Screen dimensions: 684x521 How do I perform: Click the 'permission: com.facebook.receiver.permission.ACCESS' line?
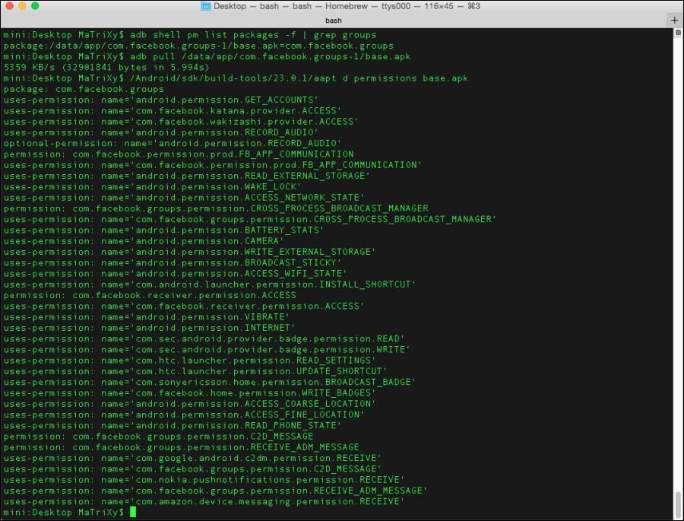pyautogui.click(x=150, y=296)
